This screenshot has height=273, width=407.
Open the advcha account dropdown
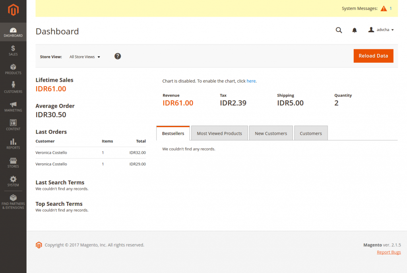[381, 30]
